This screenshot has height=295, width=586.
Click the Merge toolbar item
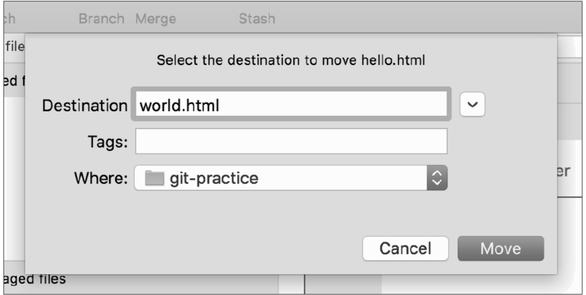point(155,19)
